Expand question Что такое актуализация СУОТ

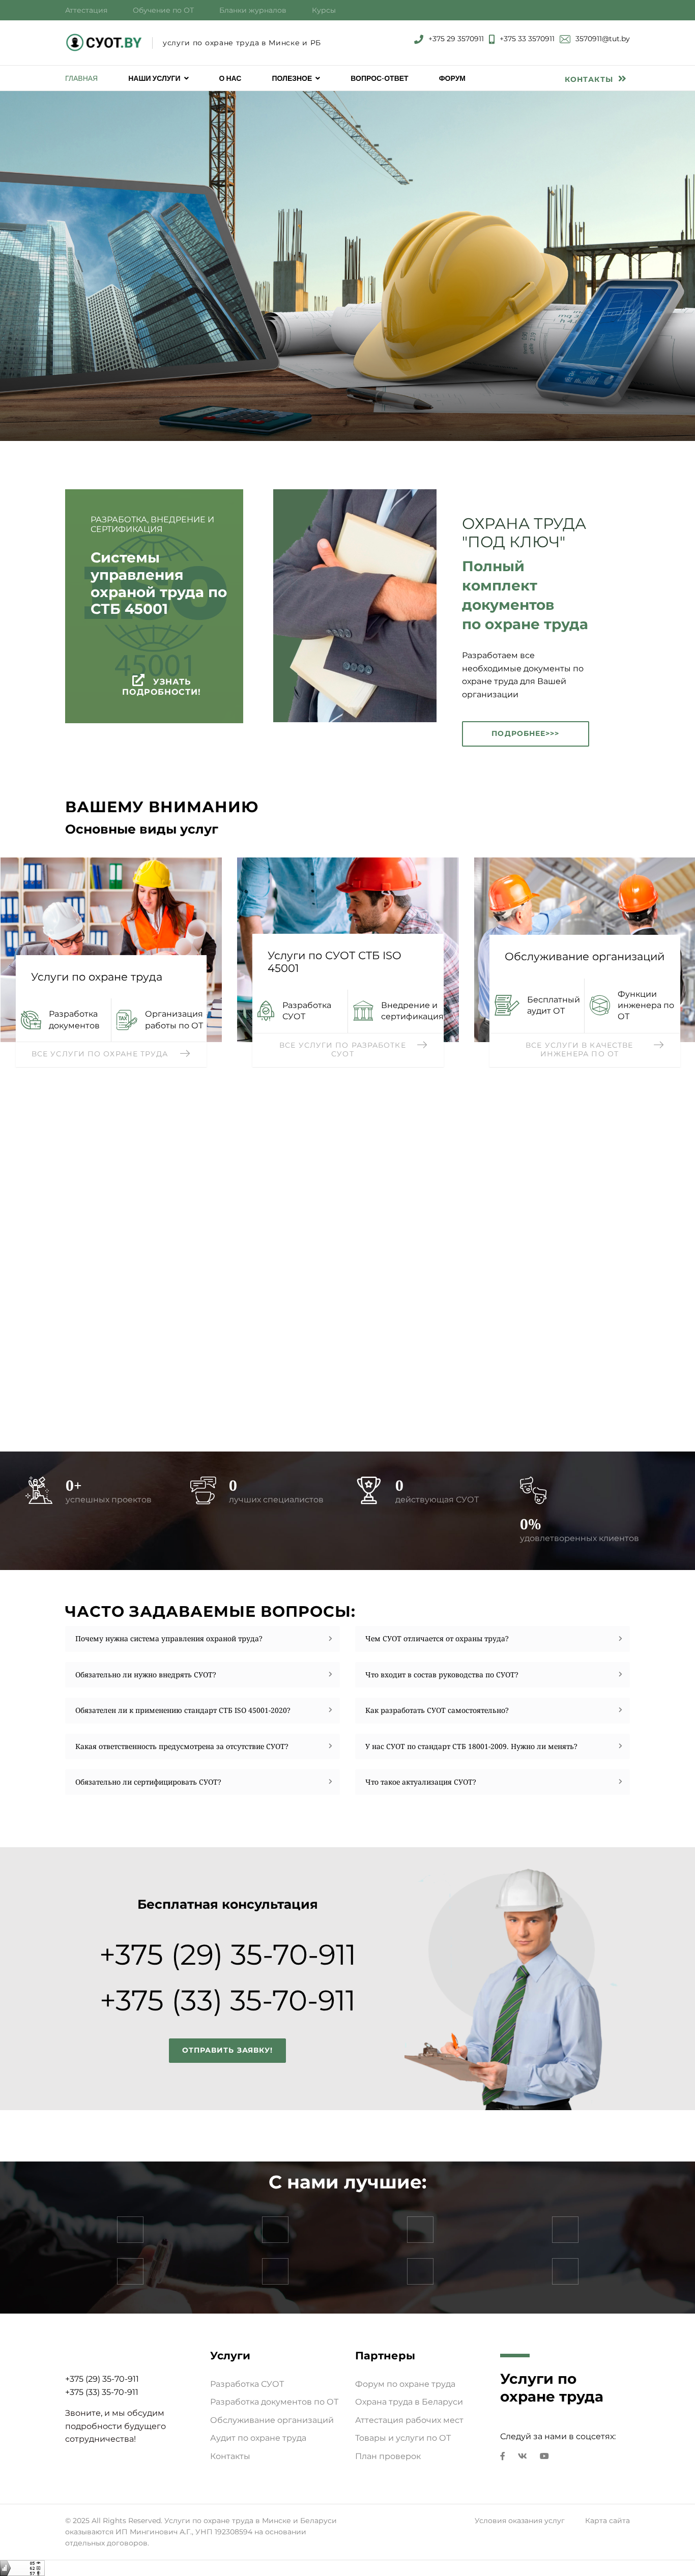(492, 1782)
